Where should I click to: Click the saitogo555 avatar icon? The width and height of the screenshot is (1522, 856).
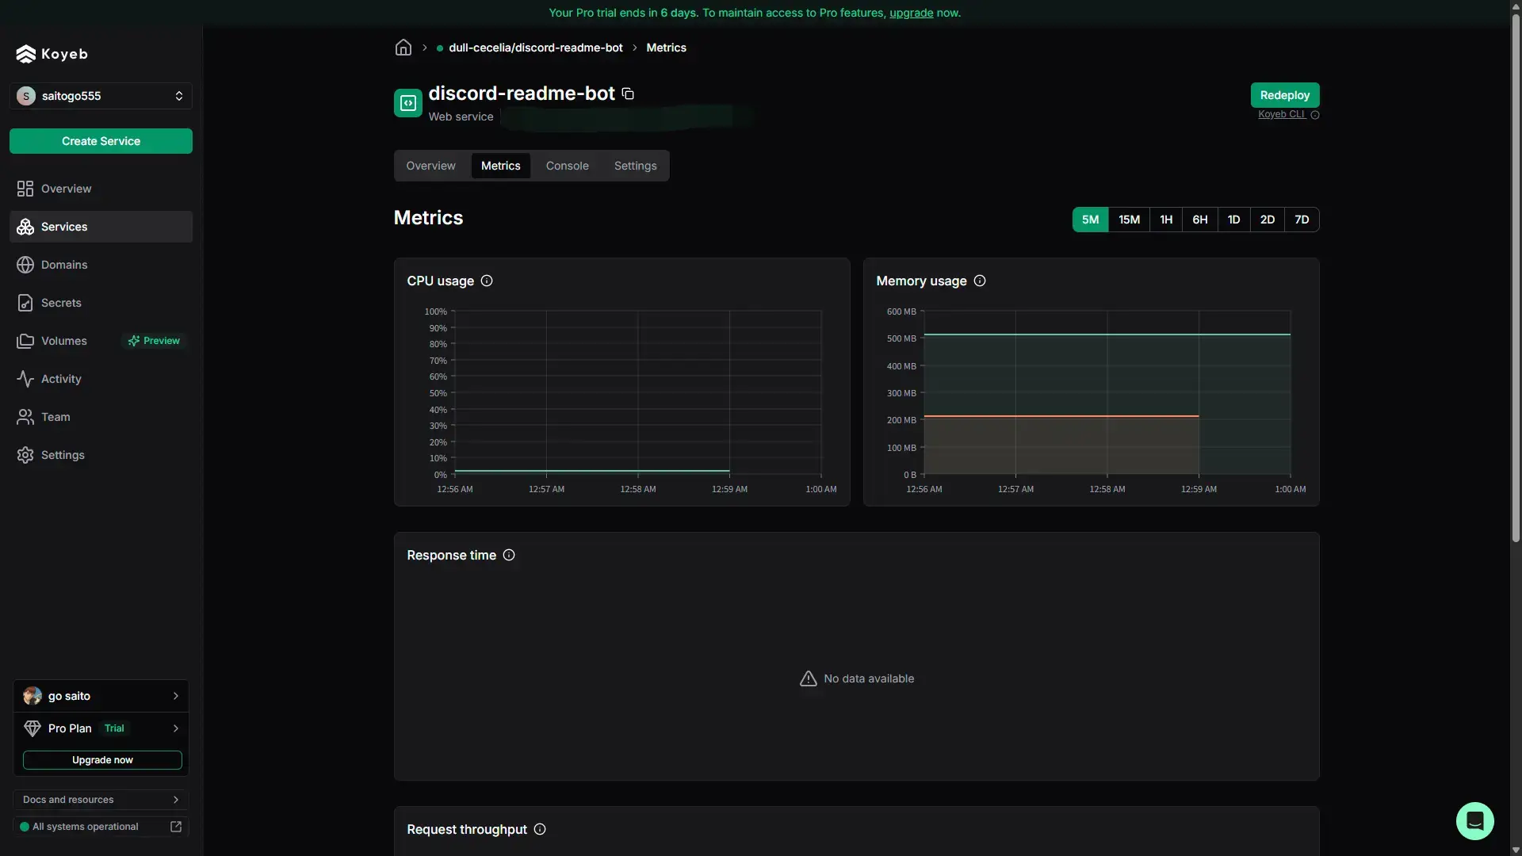[26, 96]
